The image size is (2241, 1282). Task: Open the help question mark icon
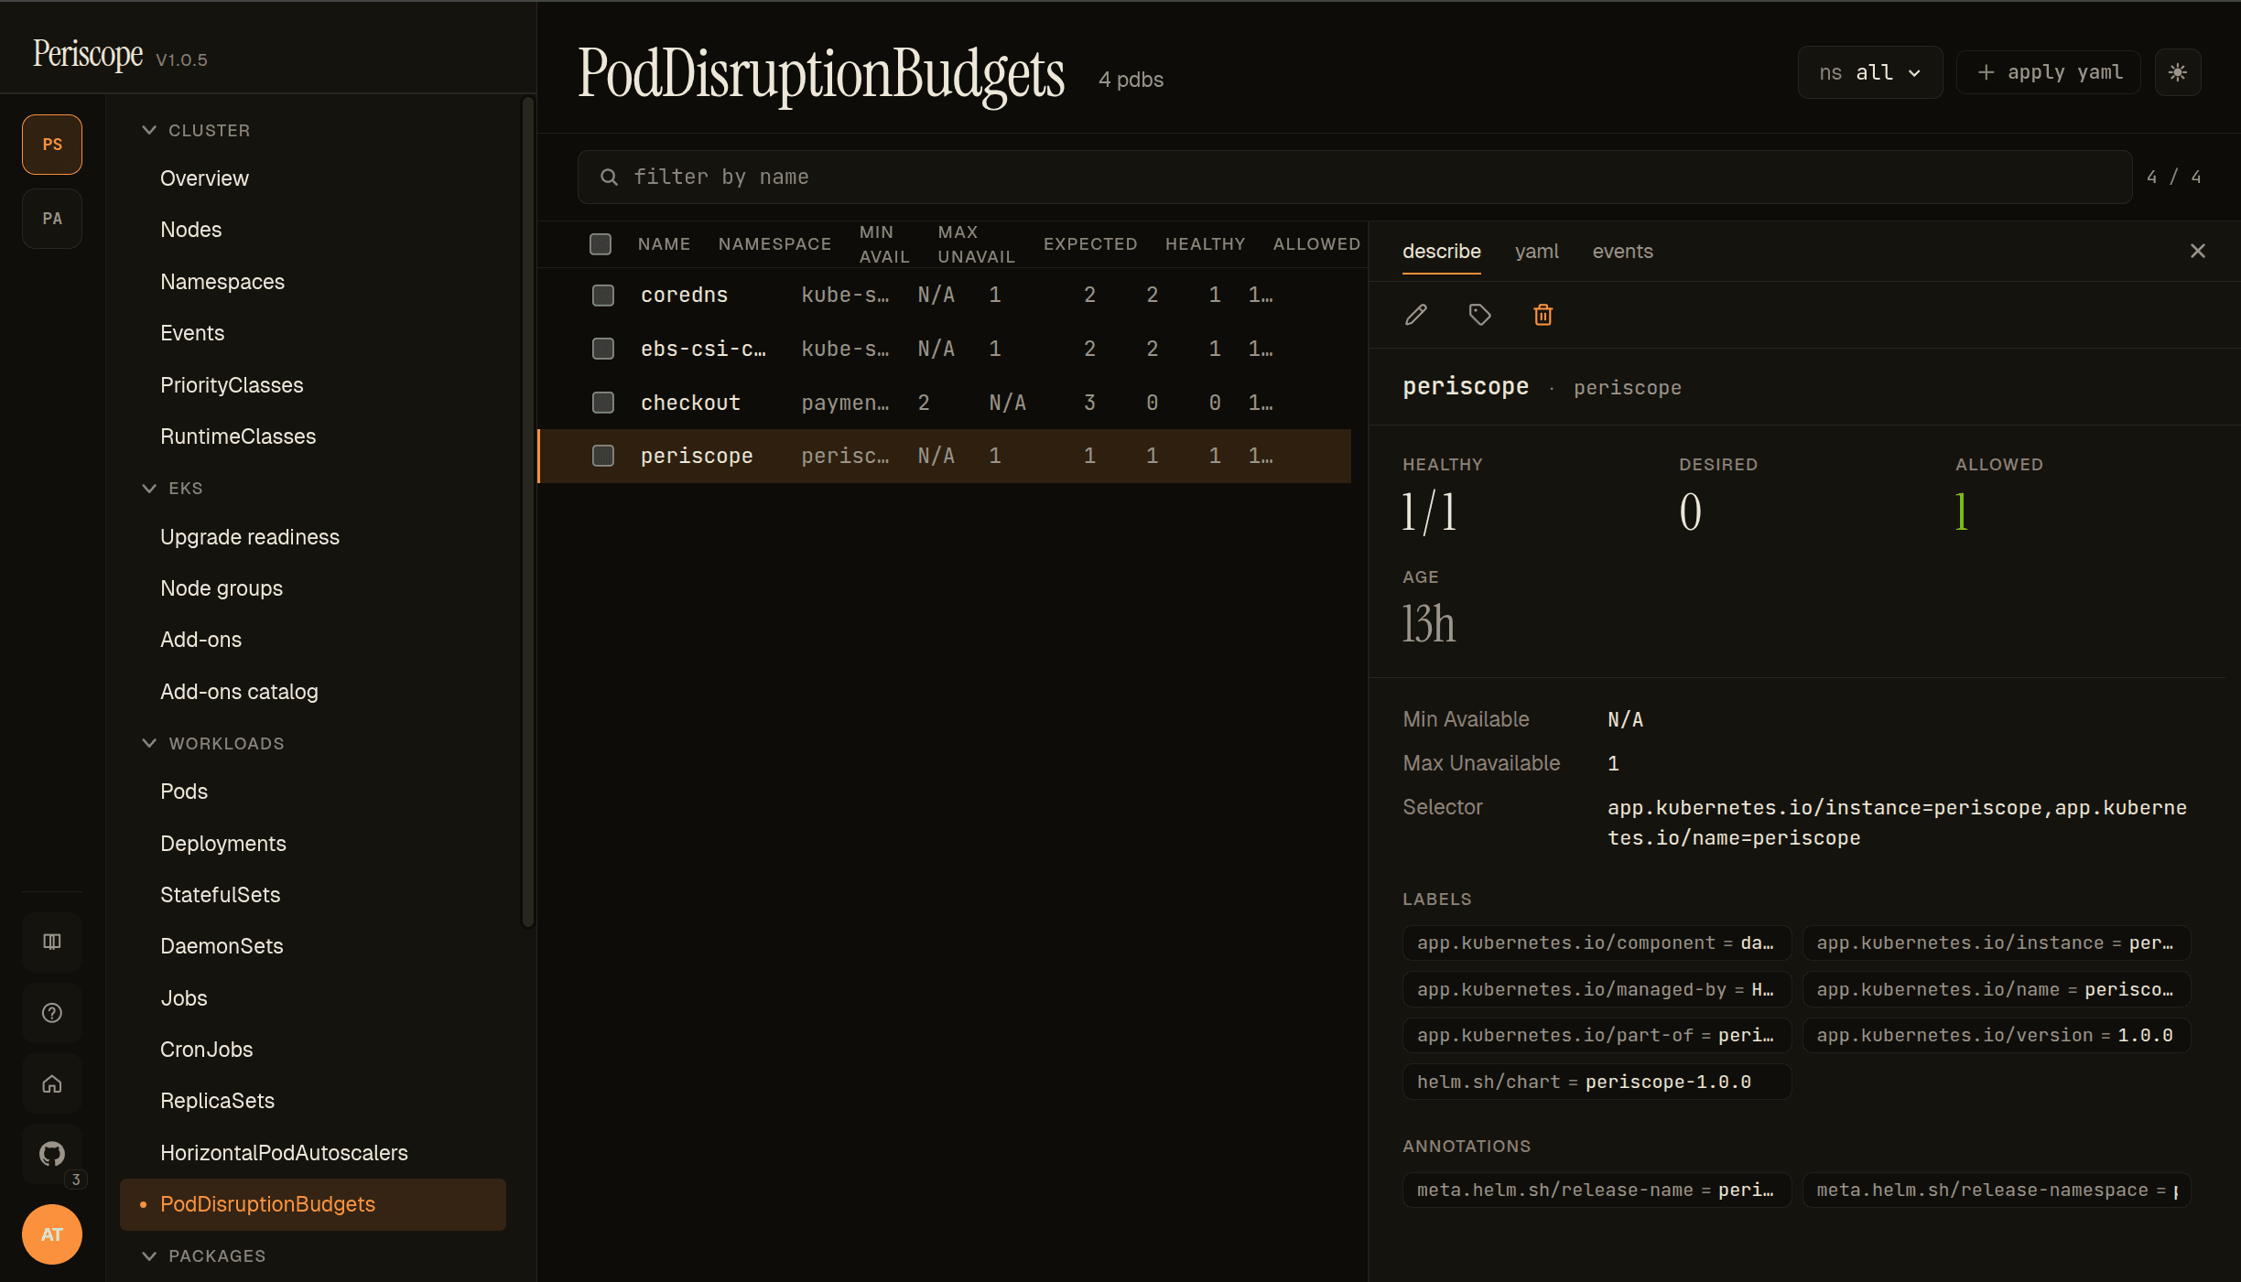52,1013
